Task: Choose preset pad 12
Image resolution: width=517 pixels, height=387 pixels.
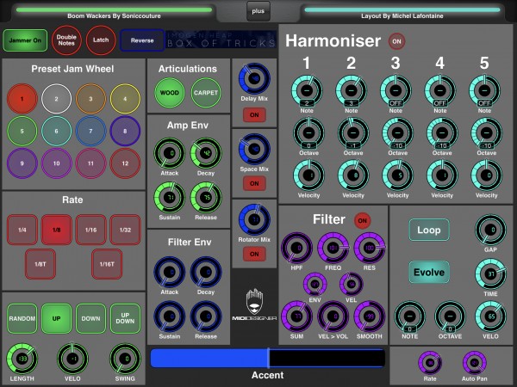Action: [x=125, y=163]
